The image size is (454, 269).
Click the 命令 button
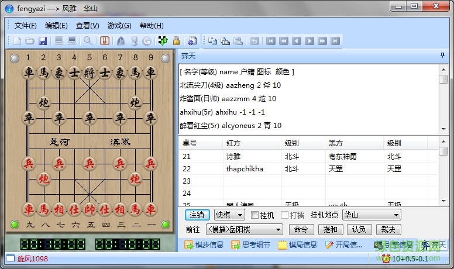(x=301, y=230)
